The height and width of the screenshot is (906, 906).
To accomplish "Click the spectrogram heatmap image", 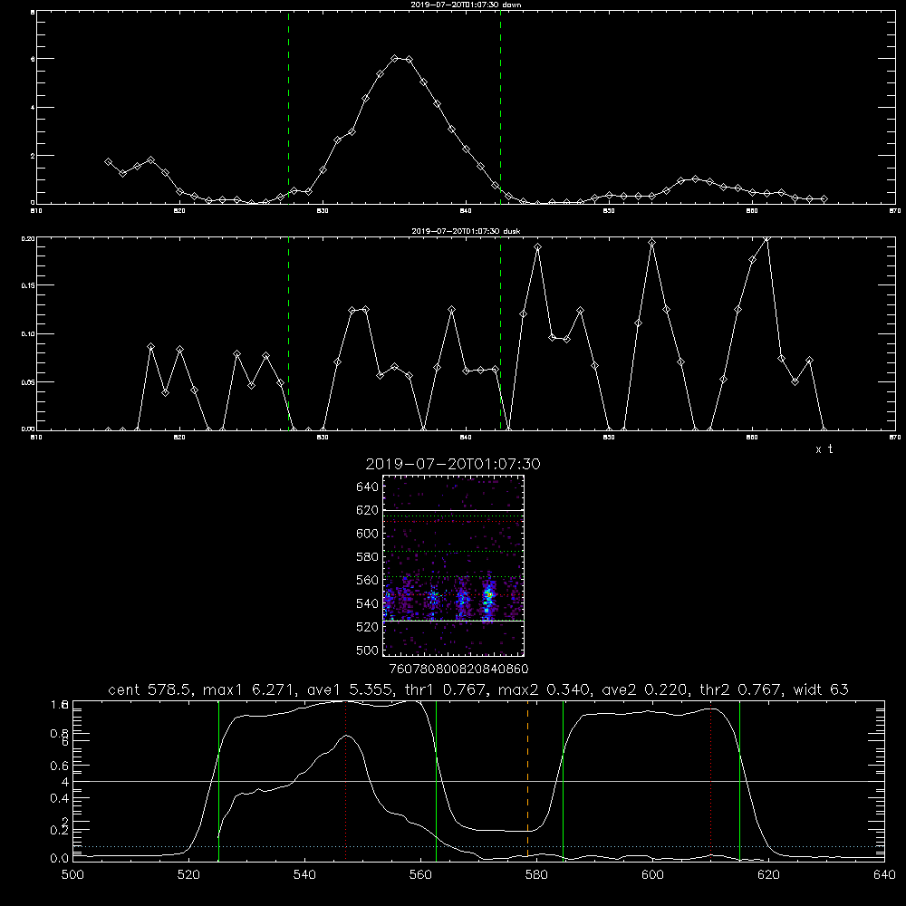I will [x=454, y=565].
